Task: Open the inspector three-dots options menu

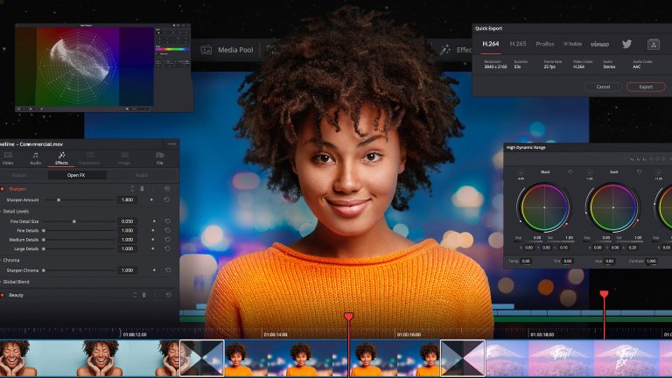Action: (171, 144)
